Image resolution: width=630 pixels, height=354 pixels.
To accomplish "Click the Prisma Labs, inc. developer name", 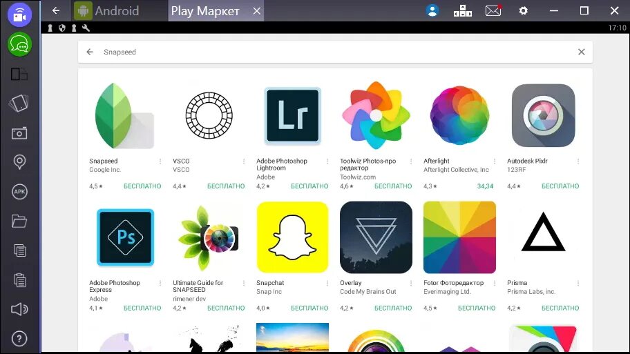I will (531, 292).
